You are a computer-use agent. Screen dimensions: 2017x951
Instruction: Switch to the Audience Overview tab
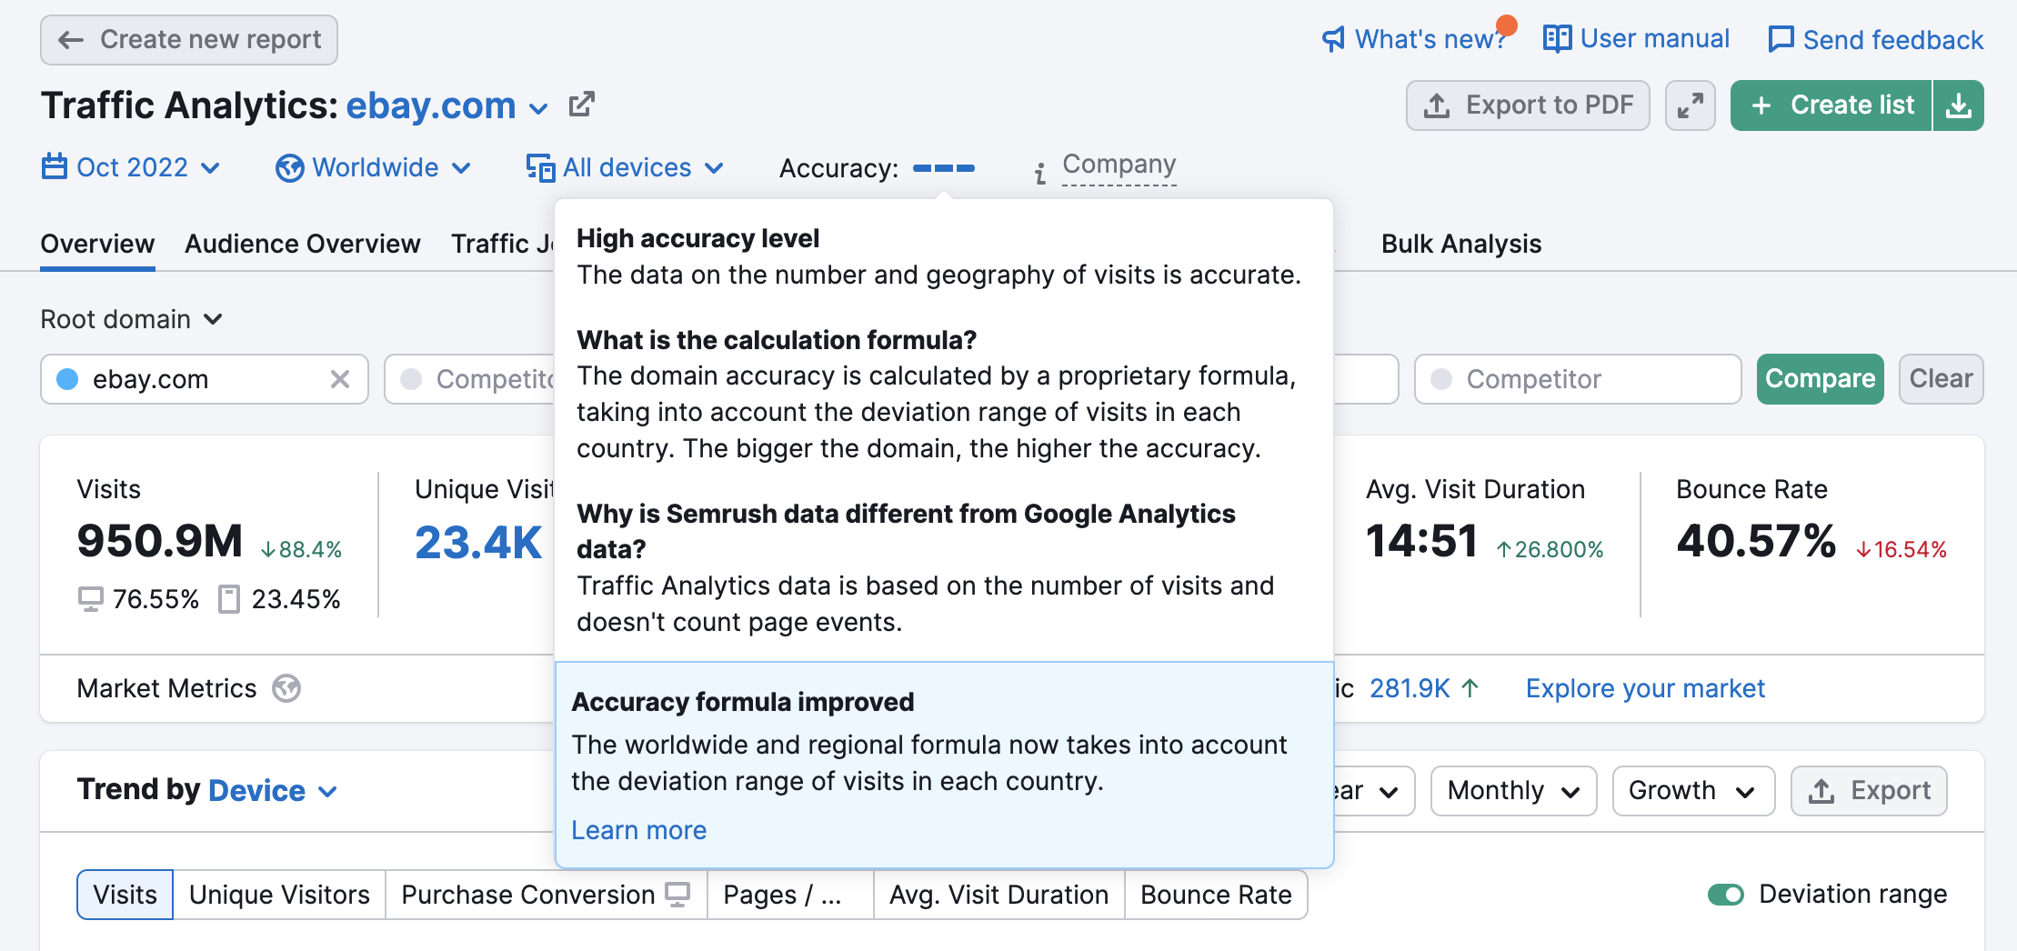[x=303, y=244]
